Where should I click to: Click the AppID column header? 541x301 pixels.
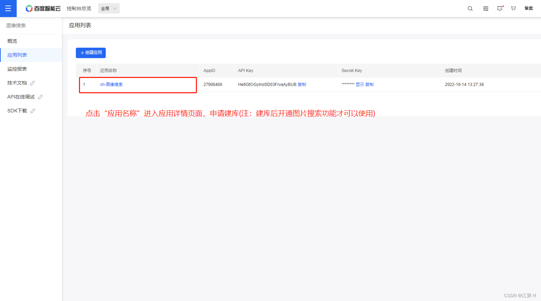coord(209,71)
